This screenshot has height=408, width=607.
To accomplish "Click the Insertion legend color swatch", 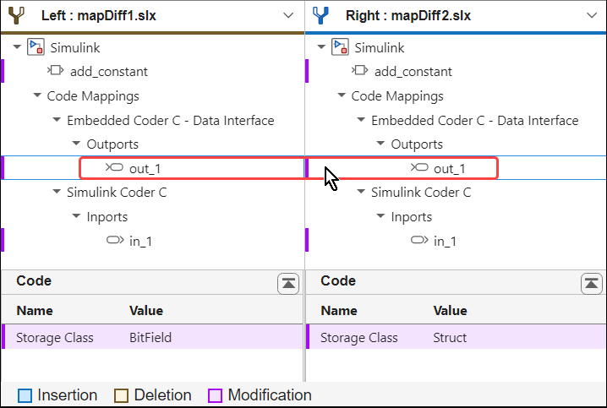I will pyautogui.click(x=25, y=395).
